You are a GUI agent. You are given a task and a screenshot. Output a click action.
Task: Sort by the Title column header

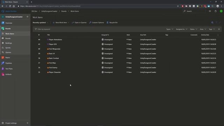(x=48, y=35)
